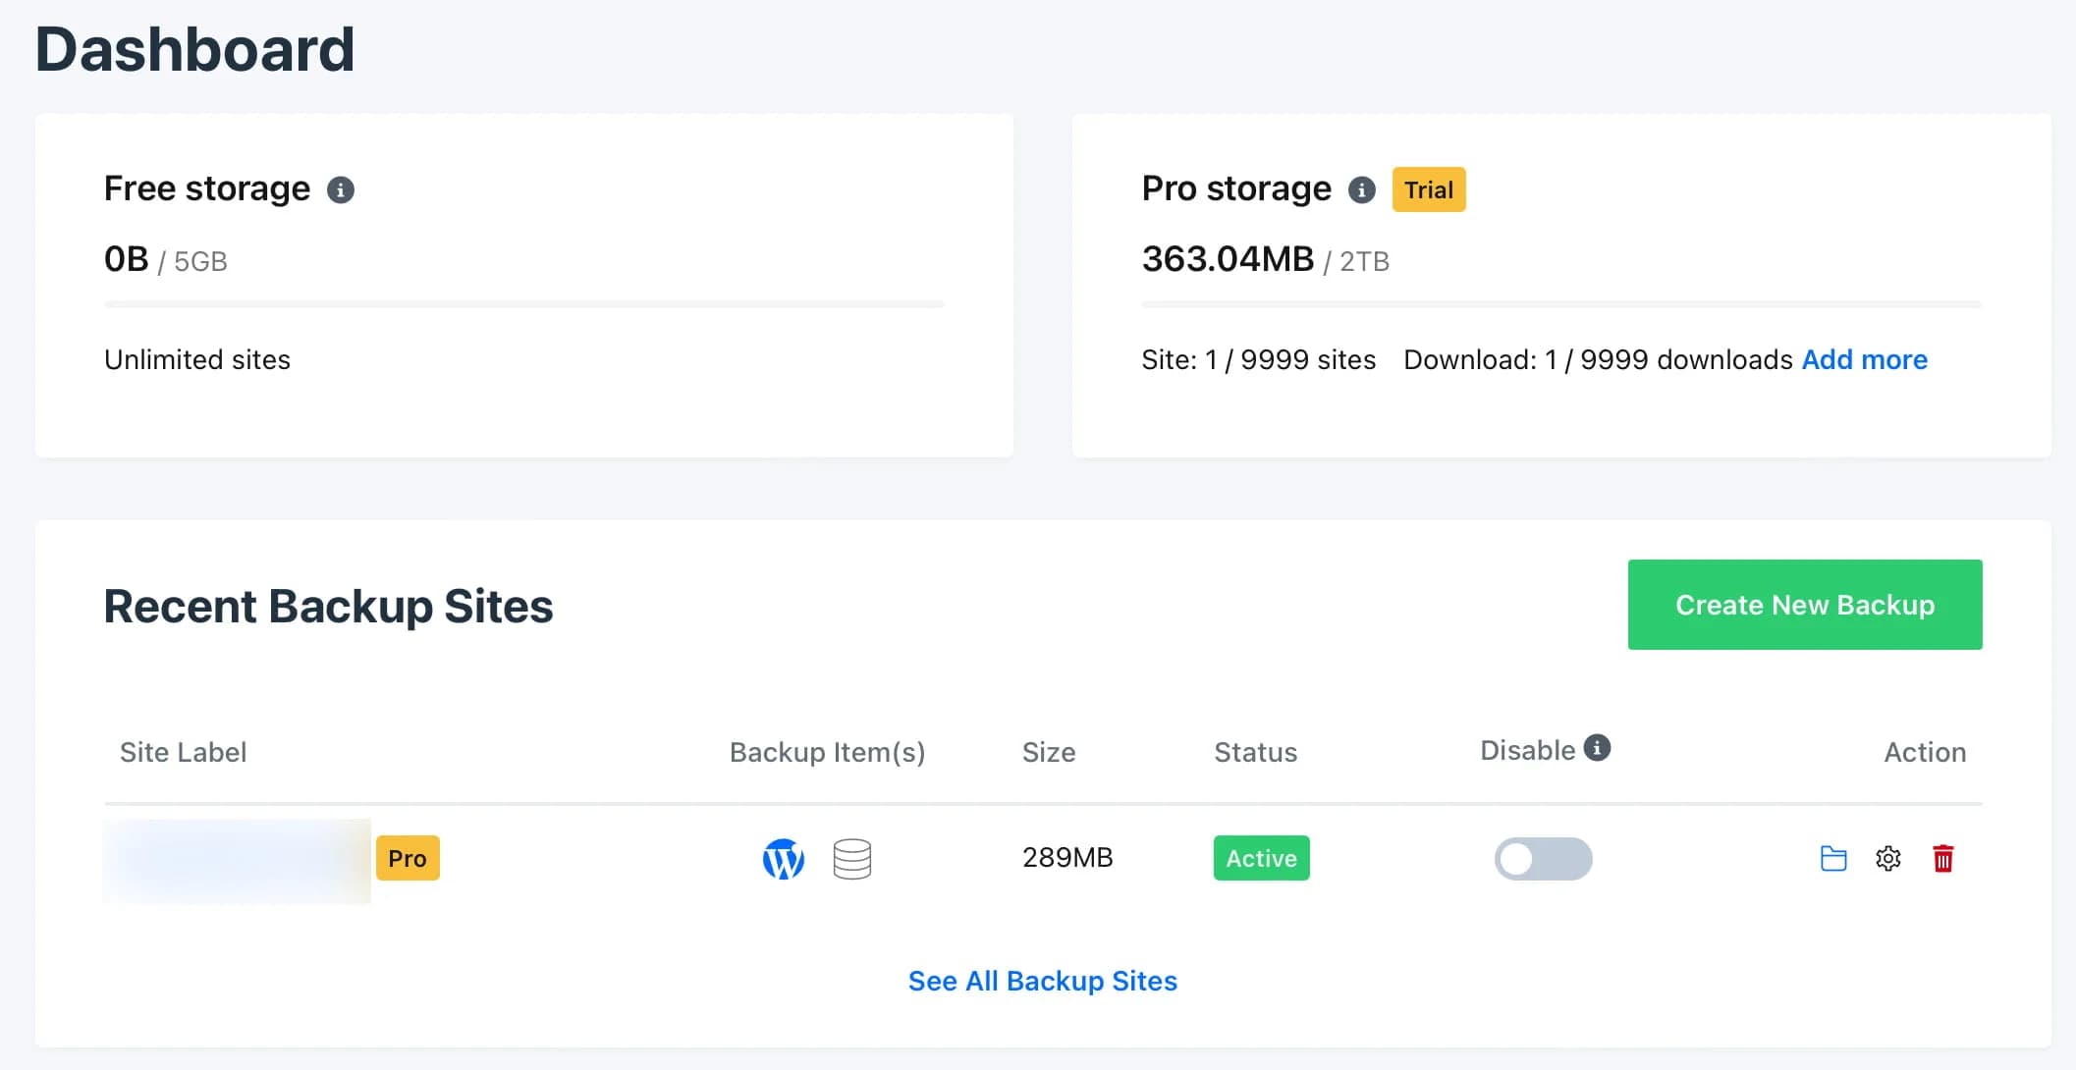Select the Status column header

pyautogui.click(x=1255, y=752)
